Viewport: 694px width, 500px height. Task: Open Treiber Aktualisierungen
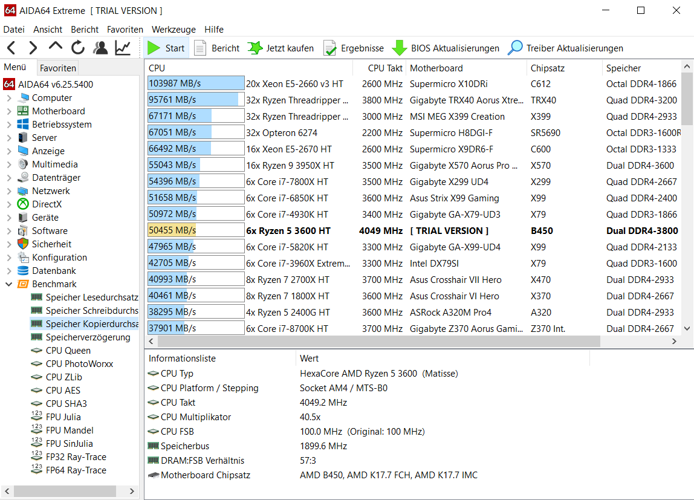tap(565, 48)
